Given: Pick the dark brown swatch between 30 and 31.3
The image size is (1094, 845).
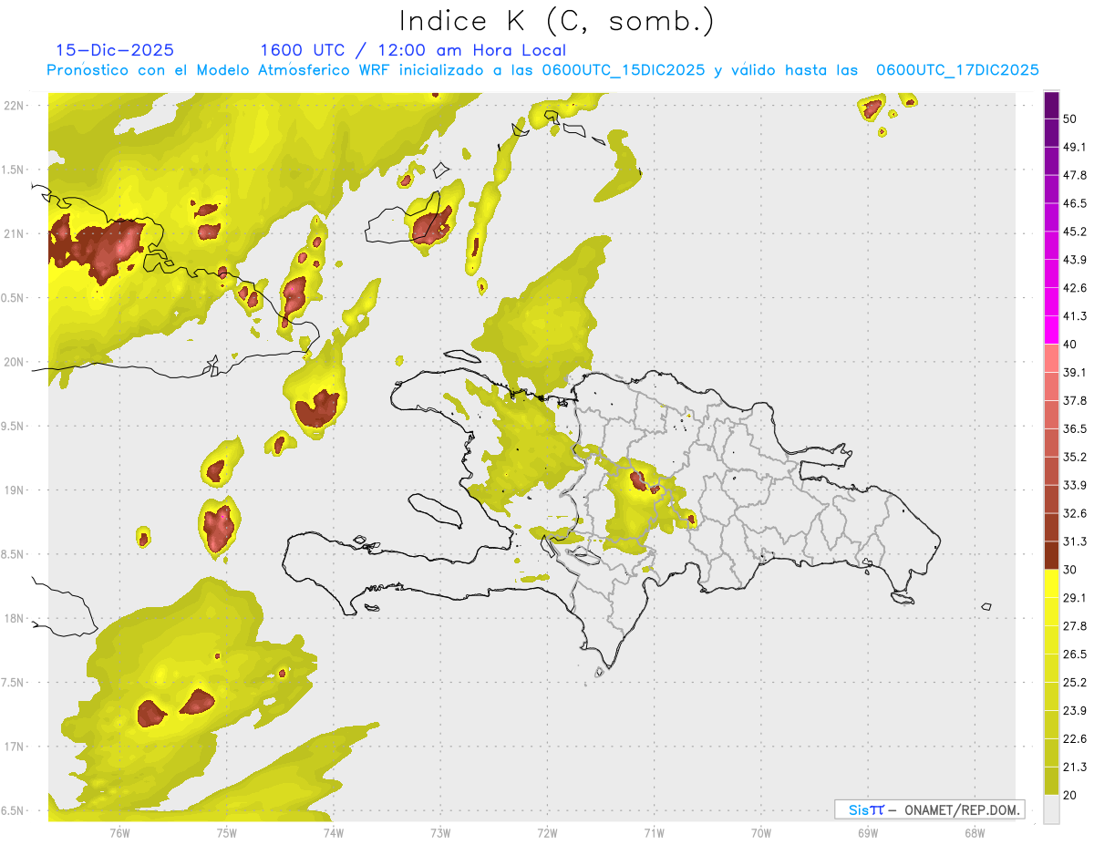Looking at the screenshot, I should pos(1051,555).
